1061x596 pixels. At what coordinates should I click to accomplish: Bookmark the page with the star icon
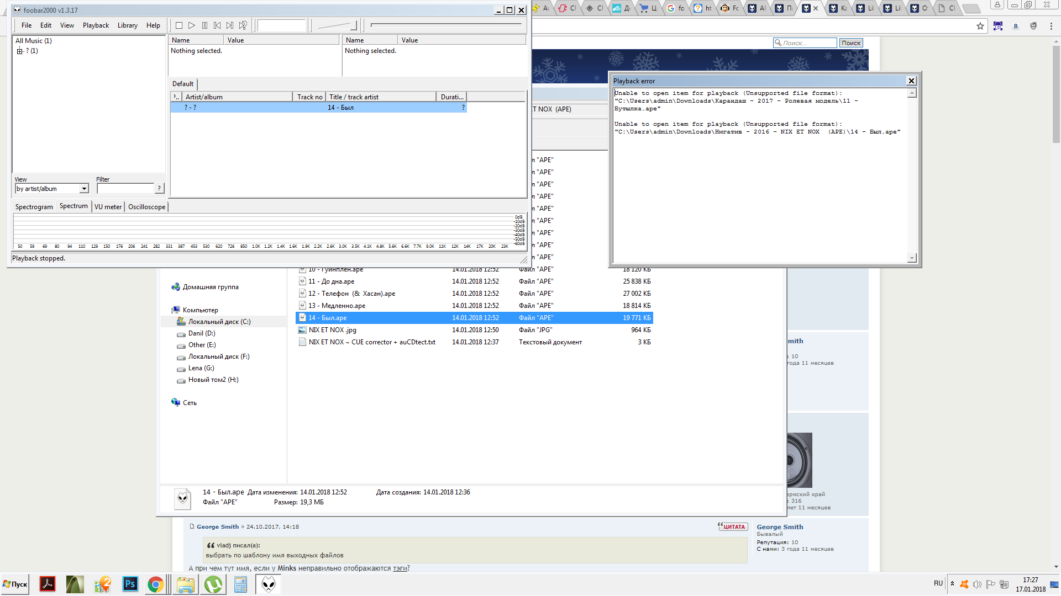click(x=980, y=26)
